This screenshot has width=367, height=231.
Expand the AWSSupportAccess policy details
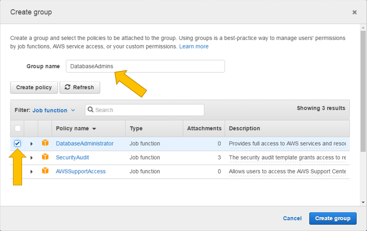[31, 172]
